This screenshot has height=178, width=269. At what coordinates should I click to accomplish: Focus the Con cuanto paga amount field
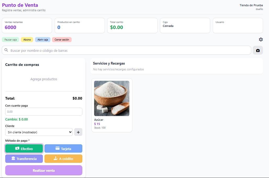click(x=44, y=112)
